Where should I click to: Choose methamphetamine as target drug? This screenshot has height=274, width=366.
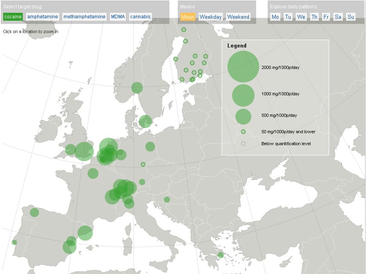[84, 17]
